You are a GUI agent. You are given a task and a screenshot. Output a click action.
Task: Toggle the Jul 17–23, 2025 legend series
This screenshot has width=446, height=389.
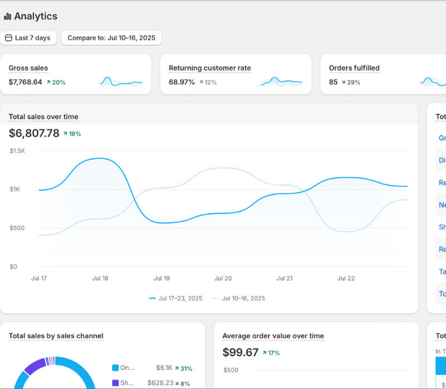176,298
